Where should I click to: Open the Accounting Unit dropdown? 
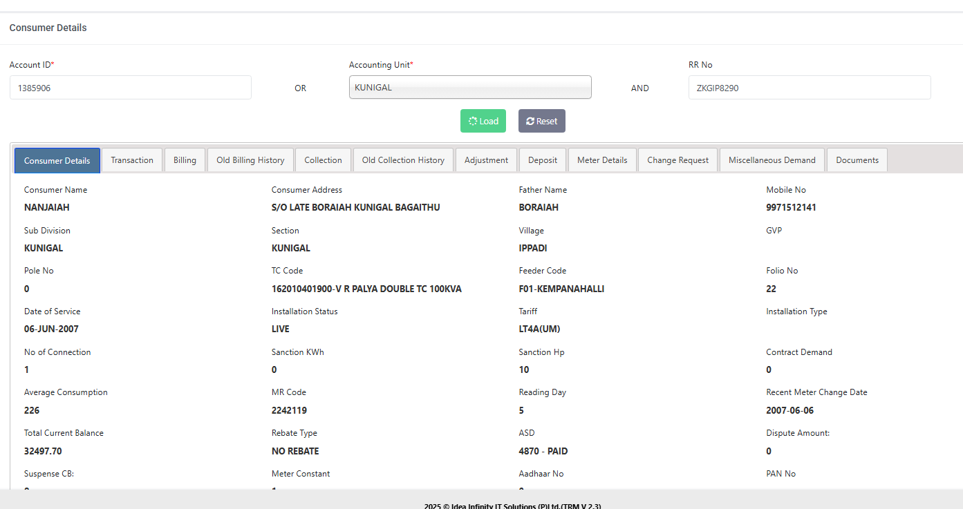coord(470,88)
